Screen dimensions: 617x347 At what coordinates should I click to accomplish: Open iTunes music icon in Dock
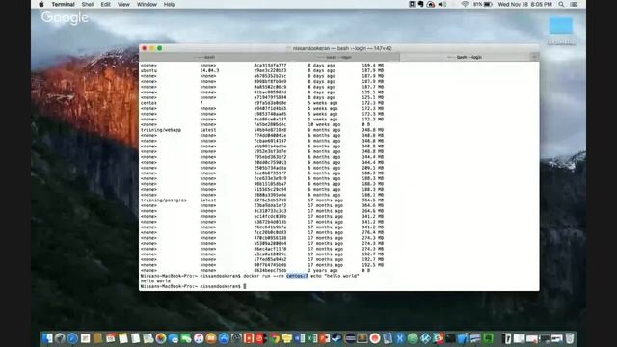pyautogui.click(x=199, y=338)
